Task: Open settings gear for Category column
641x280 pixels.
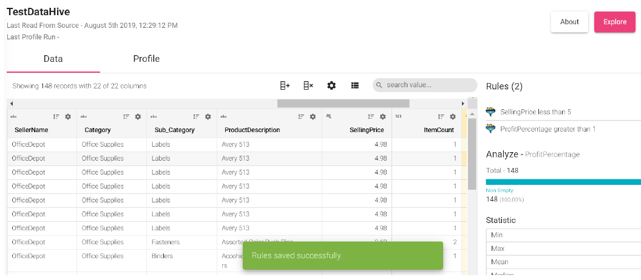Action: [x=138, y=116]
